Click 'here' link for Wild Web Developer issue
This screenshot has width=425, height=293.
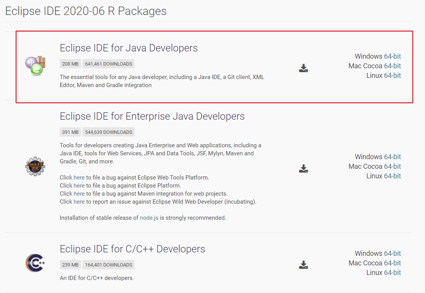click(79, 202)
